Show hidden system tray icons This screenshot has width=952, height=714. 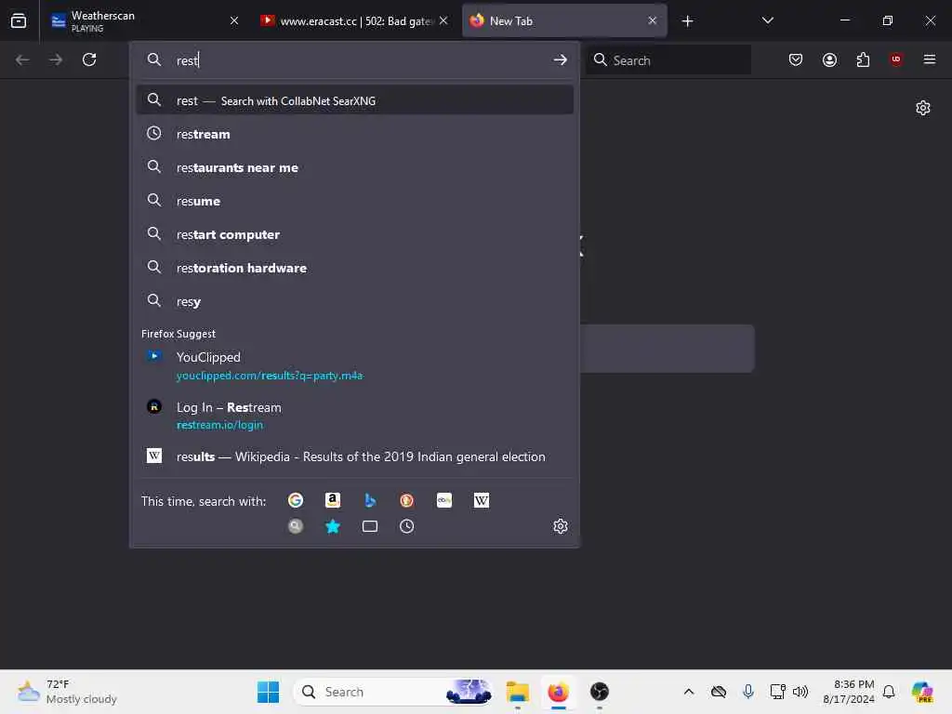(689, 692)
